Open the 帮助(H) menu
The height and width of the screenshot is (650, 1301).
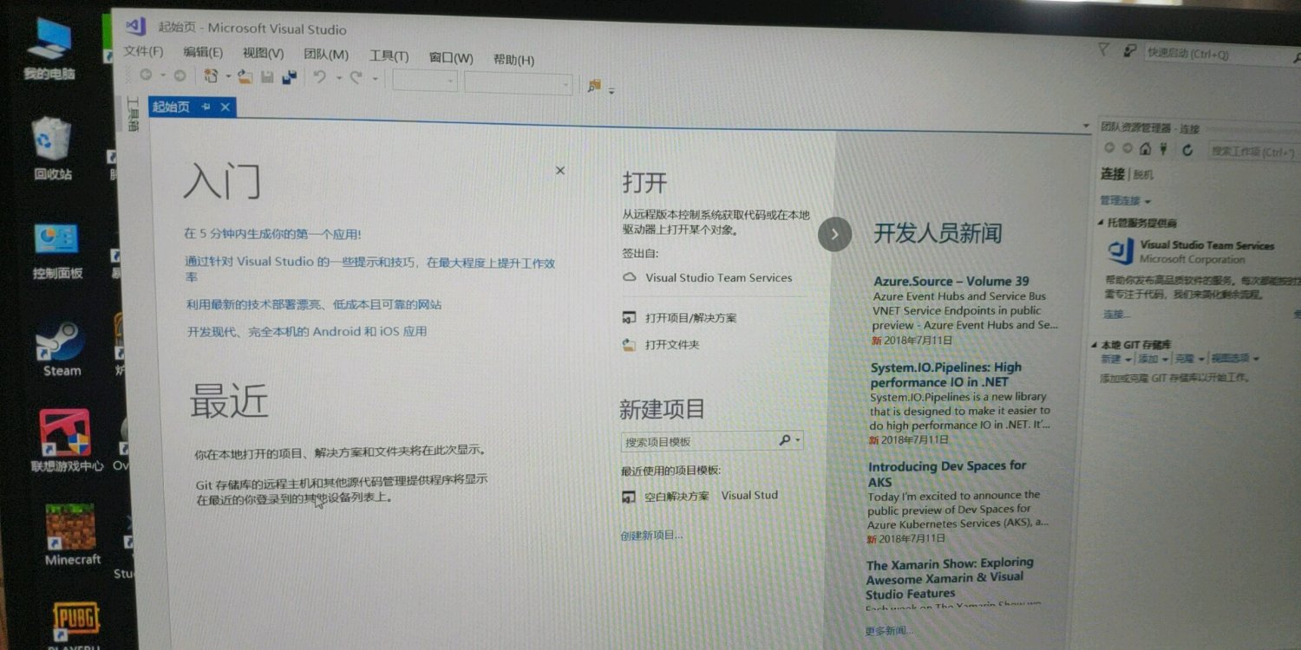(x=513, y=59)
